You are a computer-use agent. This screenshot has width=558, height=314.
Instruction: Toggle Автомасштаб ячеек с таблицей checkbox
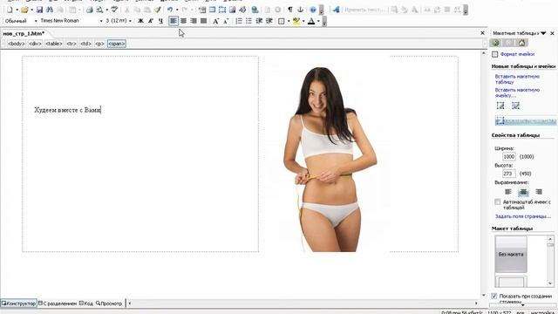click(x=498, y=201)
